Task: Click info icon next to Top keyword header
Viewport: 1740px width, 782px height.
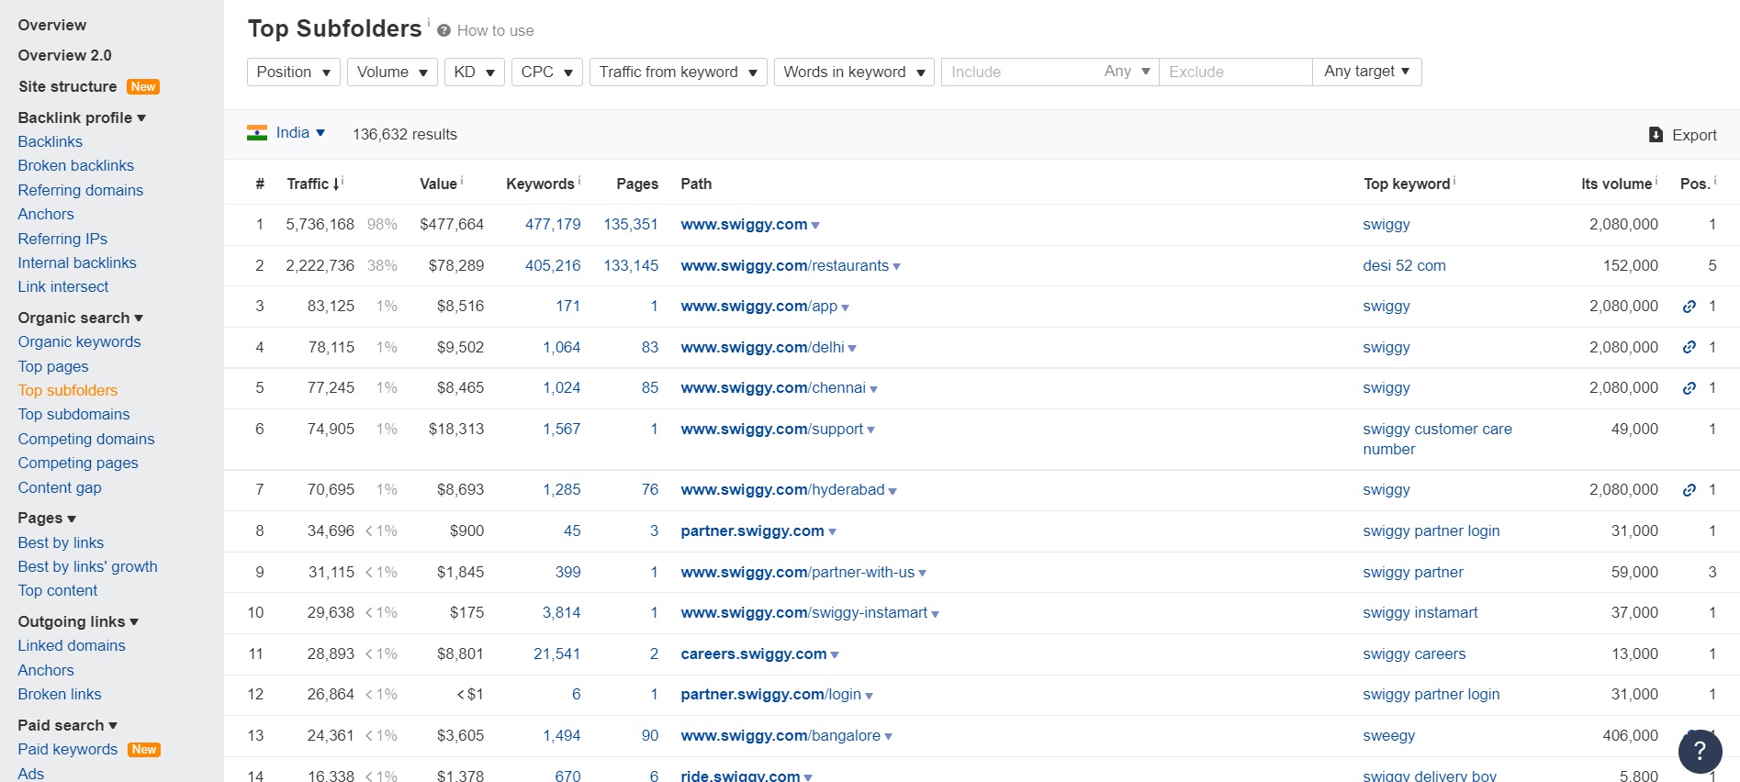Action: (1454, 180)
